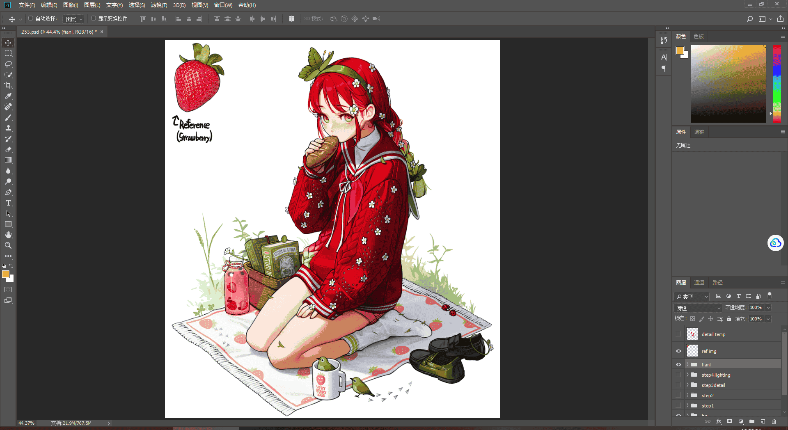
Task: Select the Eraser tool
Action: point(8,149)
